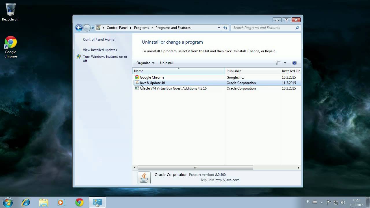This screenshot has height=208, width=370.
Task: Select the Programs breadcrumb item
Action: pyautogui.click(x=141, y=28)
